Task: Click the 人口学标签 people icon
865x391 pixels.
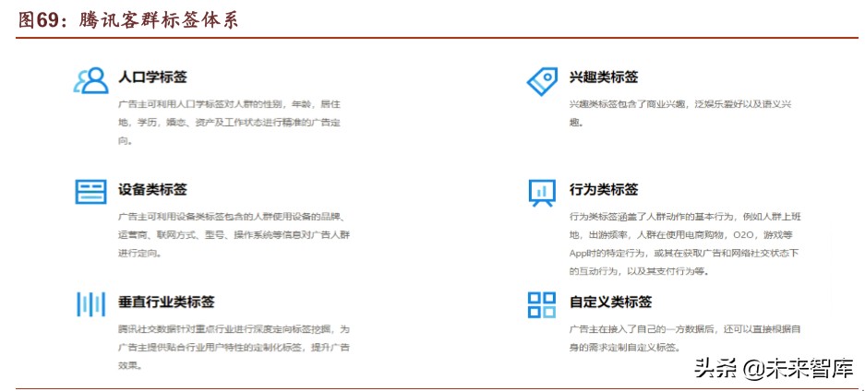Action: click(x=91, y=80)
